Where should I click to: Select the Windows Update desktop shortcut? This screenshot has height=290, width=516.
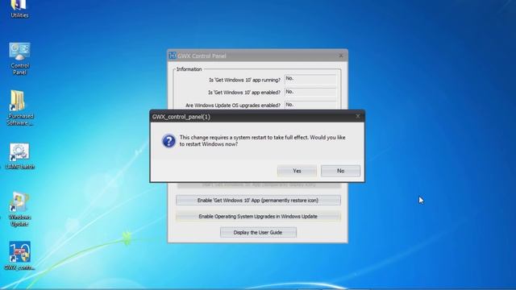pos(19,209)
